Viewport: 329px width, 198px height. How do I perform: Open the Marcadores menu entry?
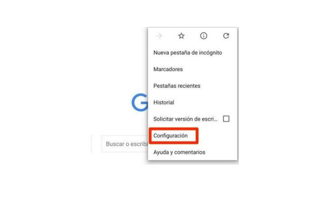click(168, 69)
